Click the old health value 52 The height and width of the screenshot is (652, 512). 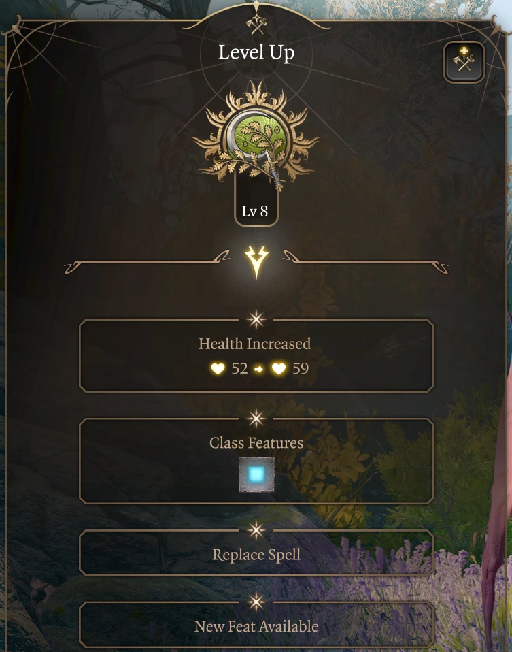(x=239, y=368)
